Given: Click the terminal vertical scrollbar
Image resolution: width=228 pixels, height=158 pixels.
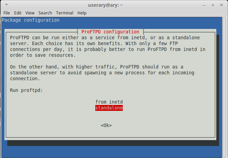Looking at the screenshot, I should click(224, 87).
